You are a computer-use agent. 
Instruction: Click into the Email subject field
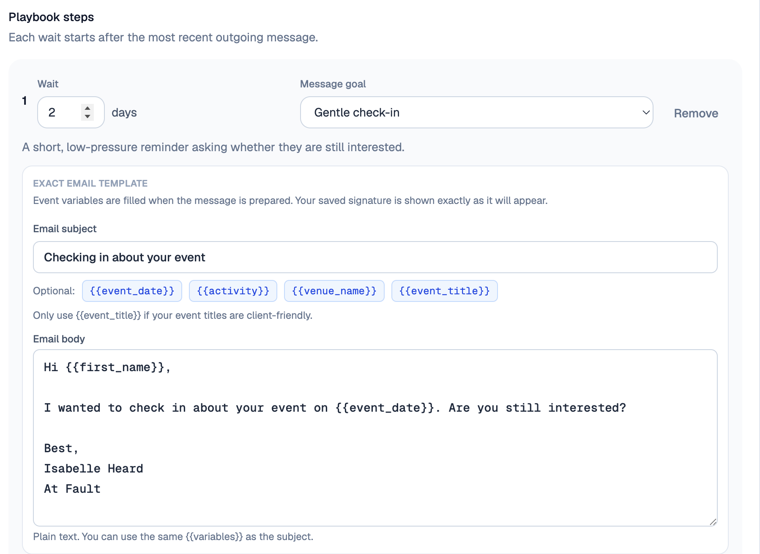375,257
